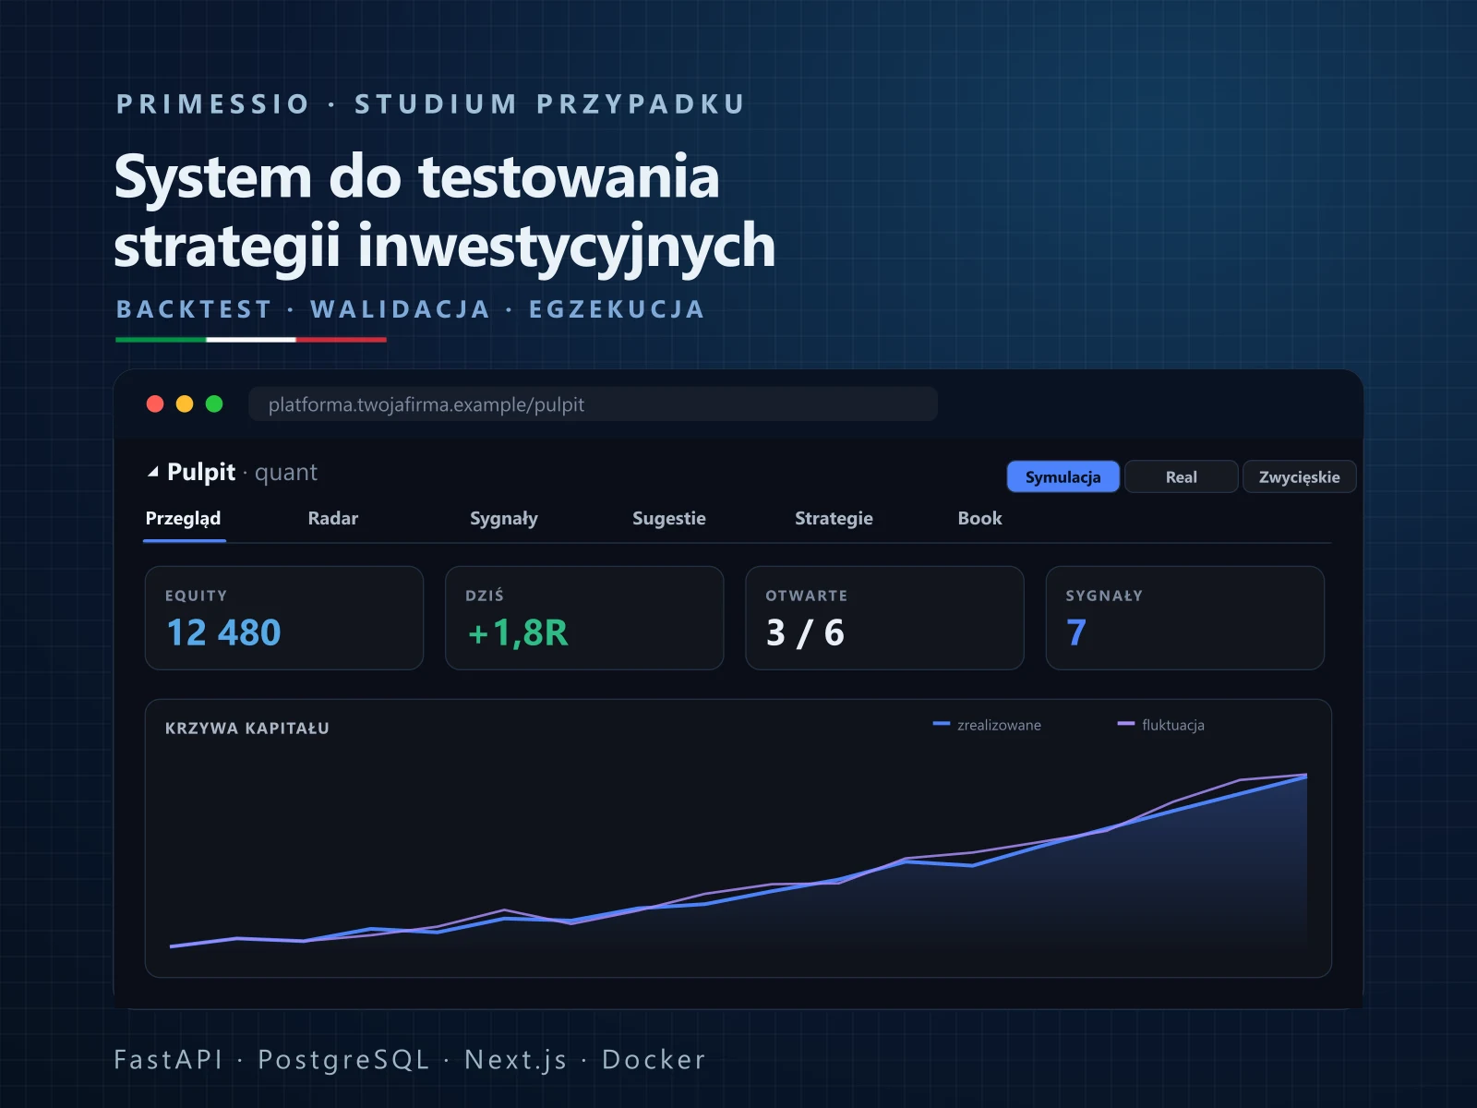Open the Sygnały tab
Image resolution: width=1477 pixels, height=1108 pixels.
point(504,519)
